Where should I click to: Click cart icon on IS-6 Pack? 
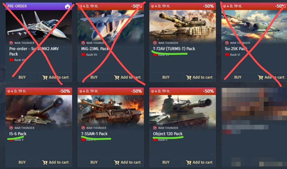[x=45, y=162]
